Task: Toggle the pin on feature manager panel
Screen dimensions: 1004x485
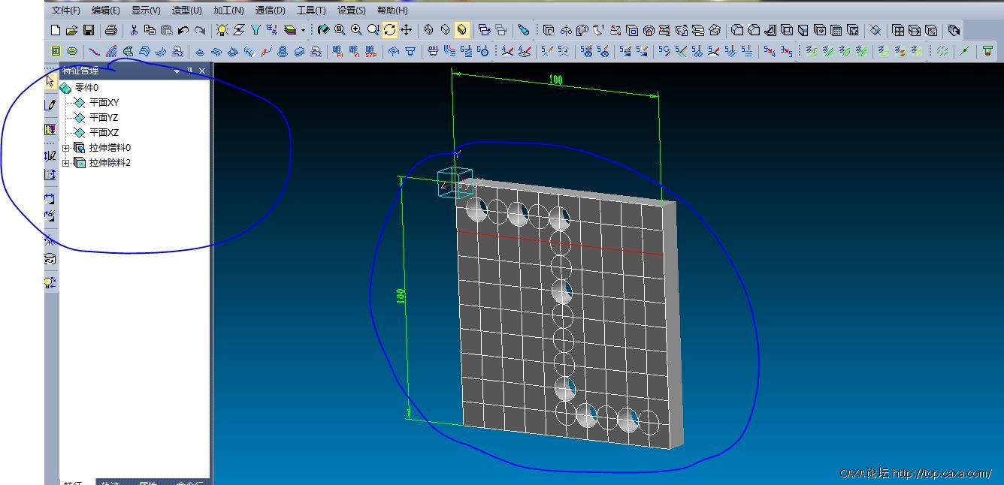Action: pyautogui.click(x=189, y=71)
